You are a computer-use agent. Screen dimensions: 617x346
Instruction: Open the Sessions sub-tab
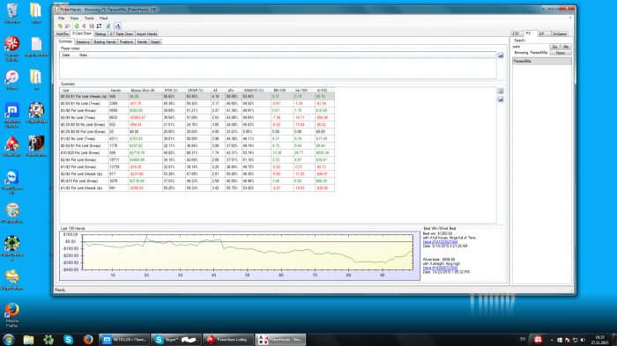click(x=83, y=41)
